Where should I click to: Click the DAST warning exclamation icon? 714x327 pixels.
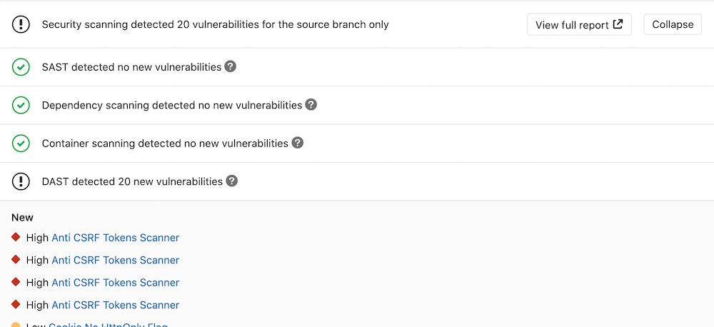(21, 181)
